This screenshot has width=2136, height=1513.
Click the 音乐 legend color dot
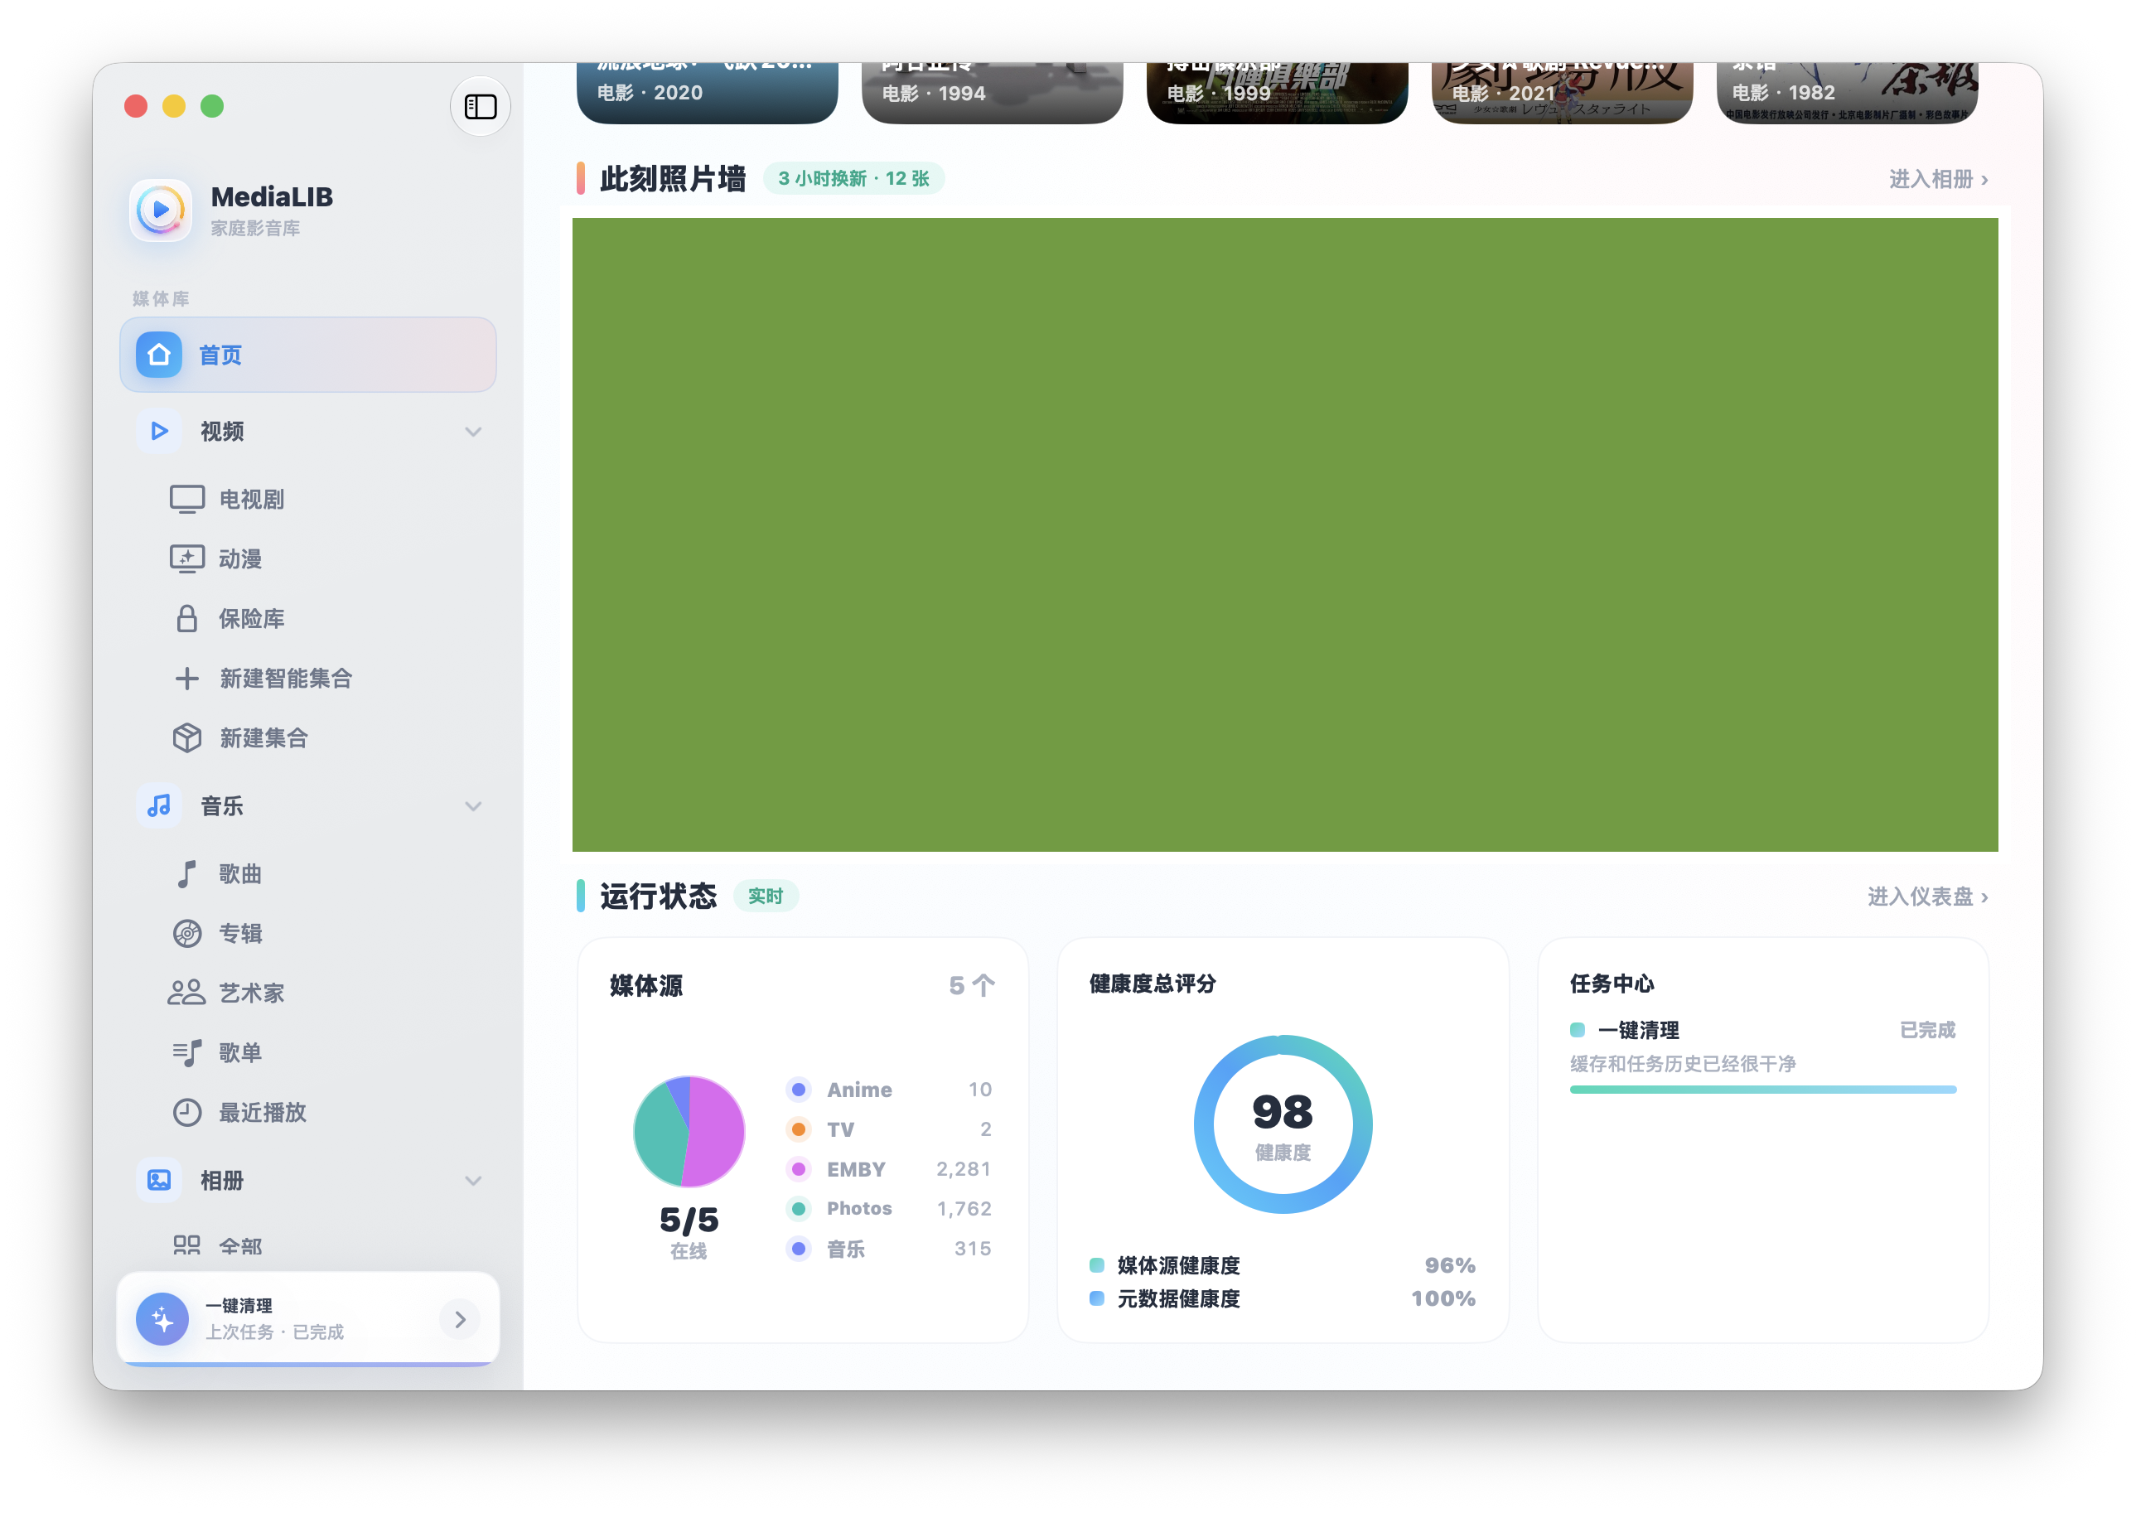(799, 1249)
